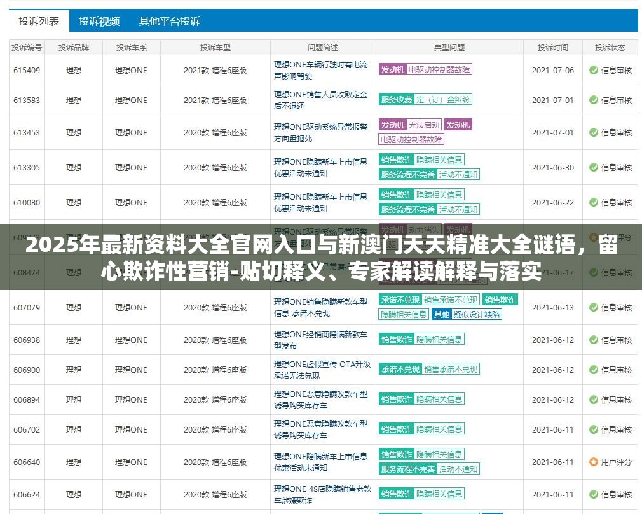Click 2021款 增程6座版 in row 613583
The image size is (642, 514).
click(x=215, y=100)
